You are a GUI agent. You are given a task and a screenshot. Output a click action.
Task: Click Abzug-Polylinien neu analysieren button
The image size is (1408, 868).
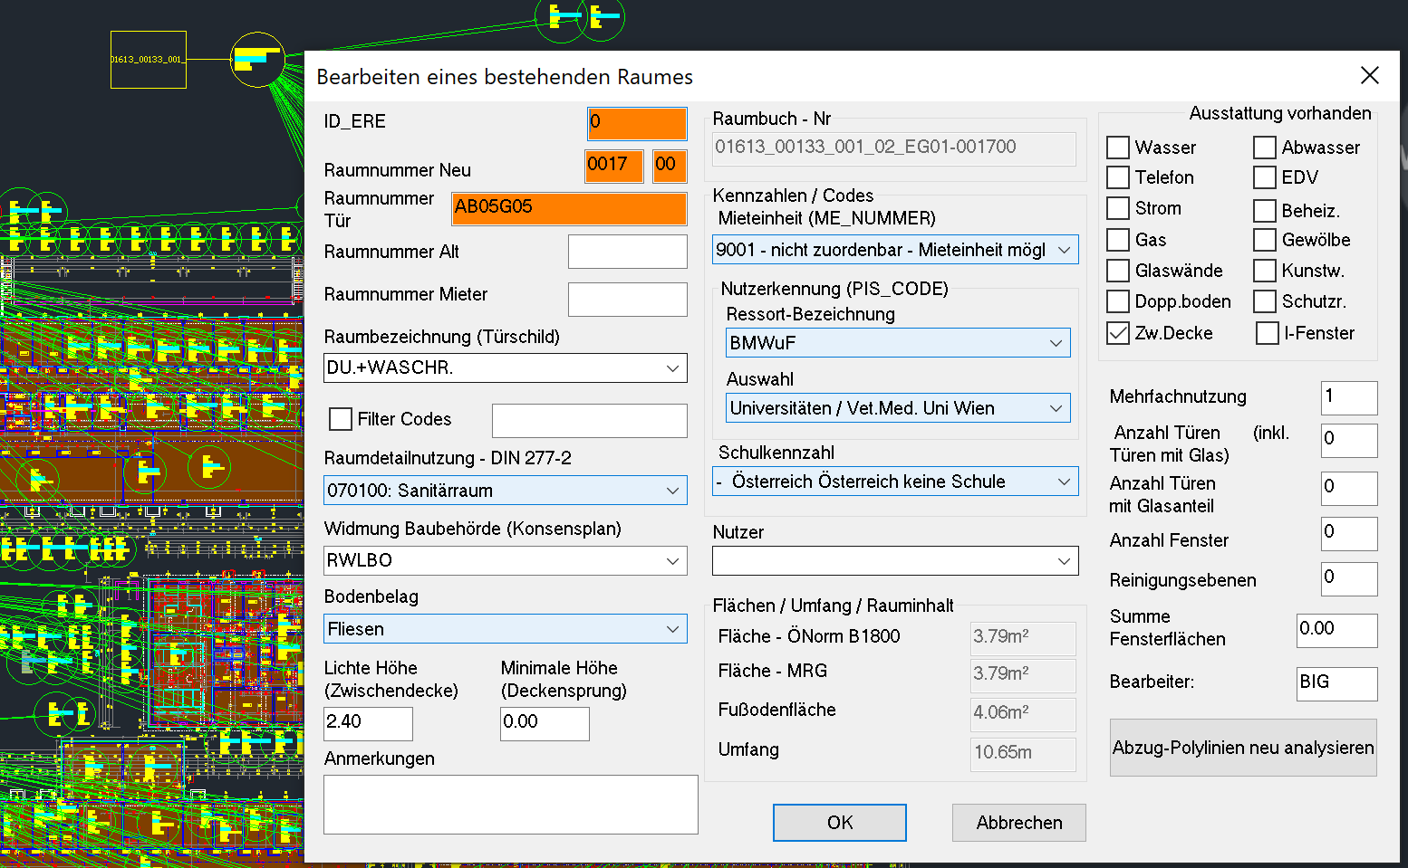(x=1242, y=748)
